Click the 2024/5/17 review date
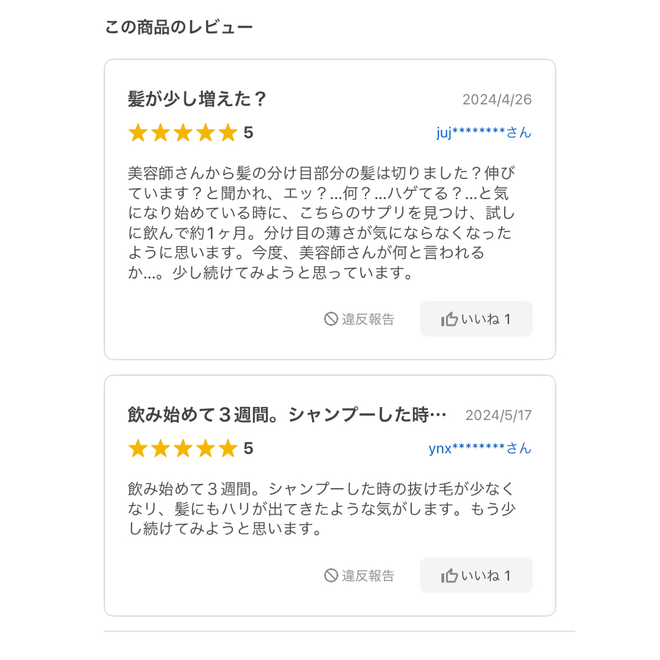 [499, 416]
